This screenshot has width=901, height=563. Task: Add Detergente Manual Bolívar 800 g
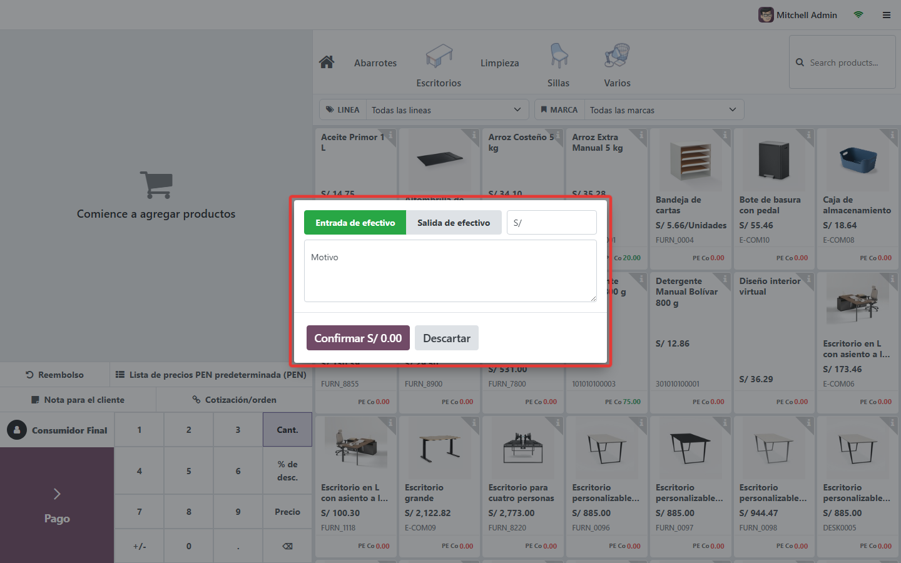pyautogui.click(x=690, y=343)
